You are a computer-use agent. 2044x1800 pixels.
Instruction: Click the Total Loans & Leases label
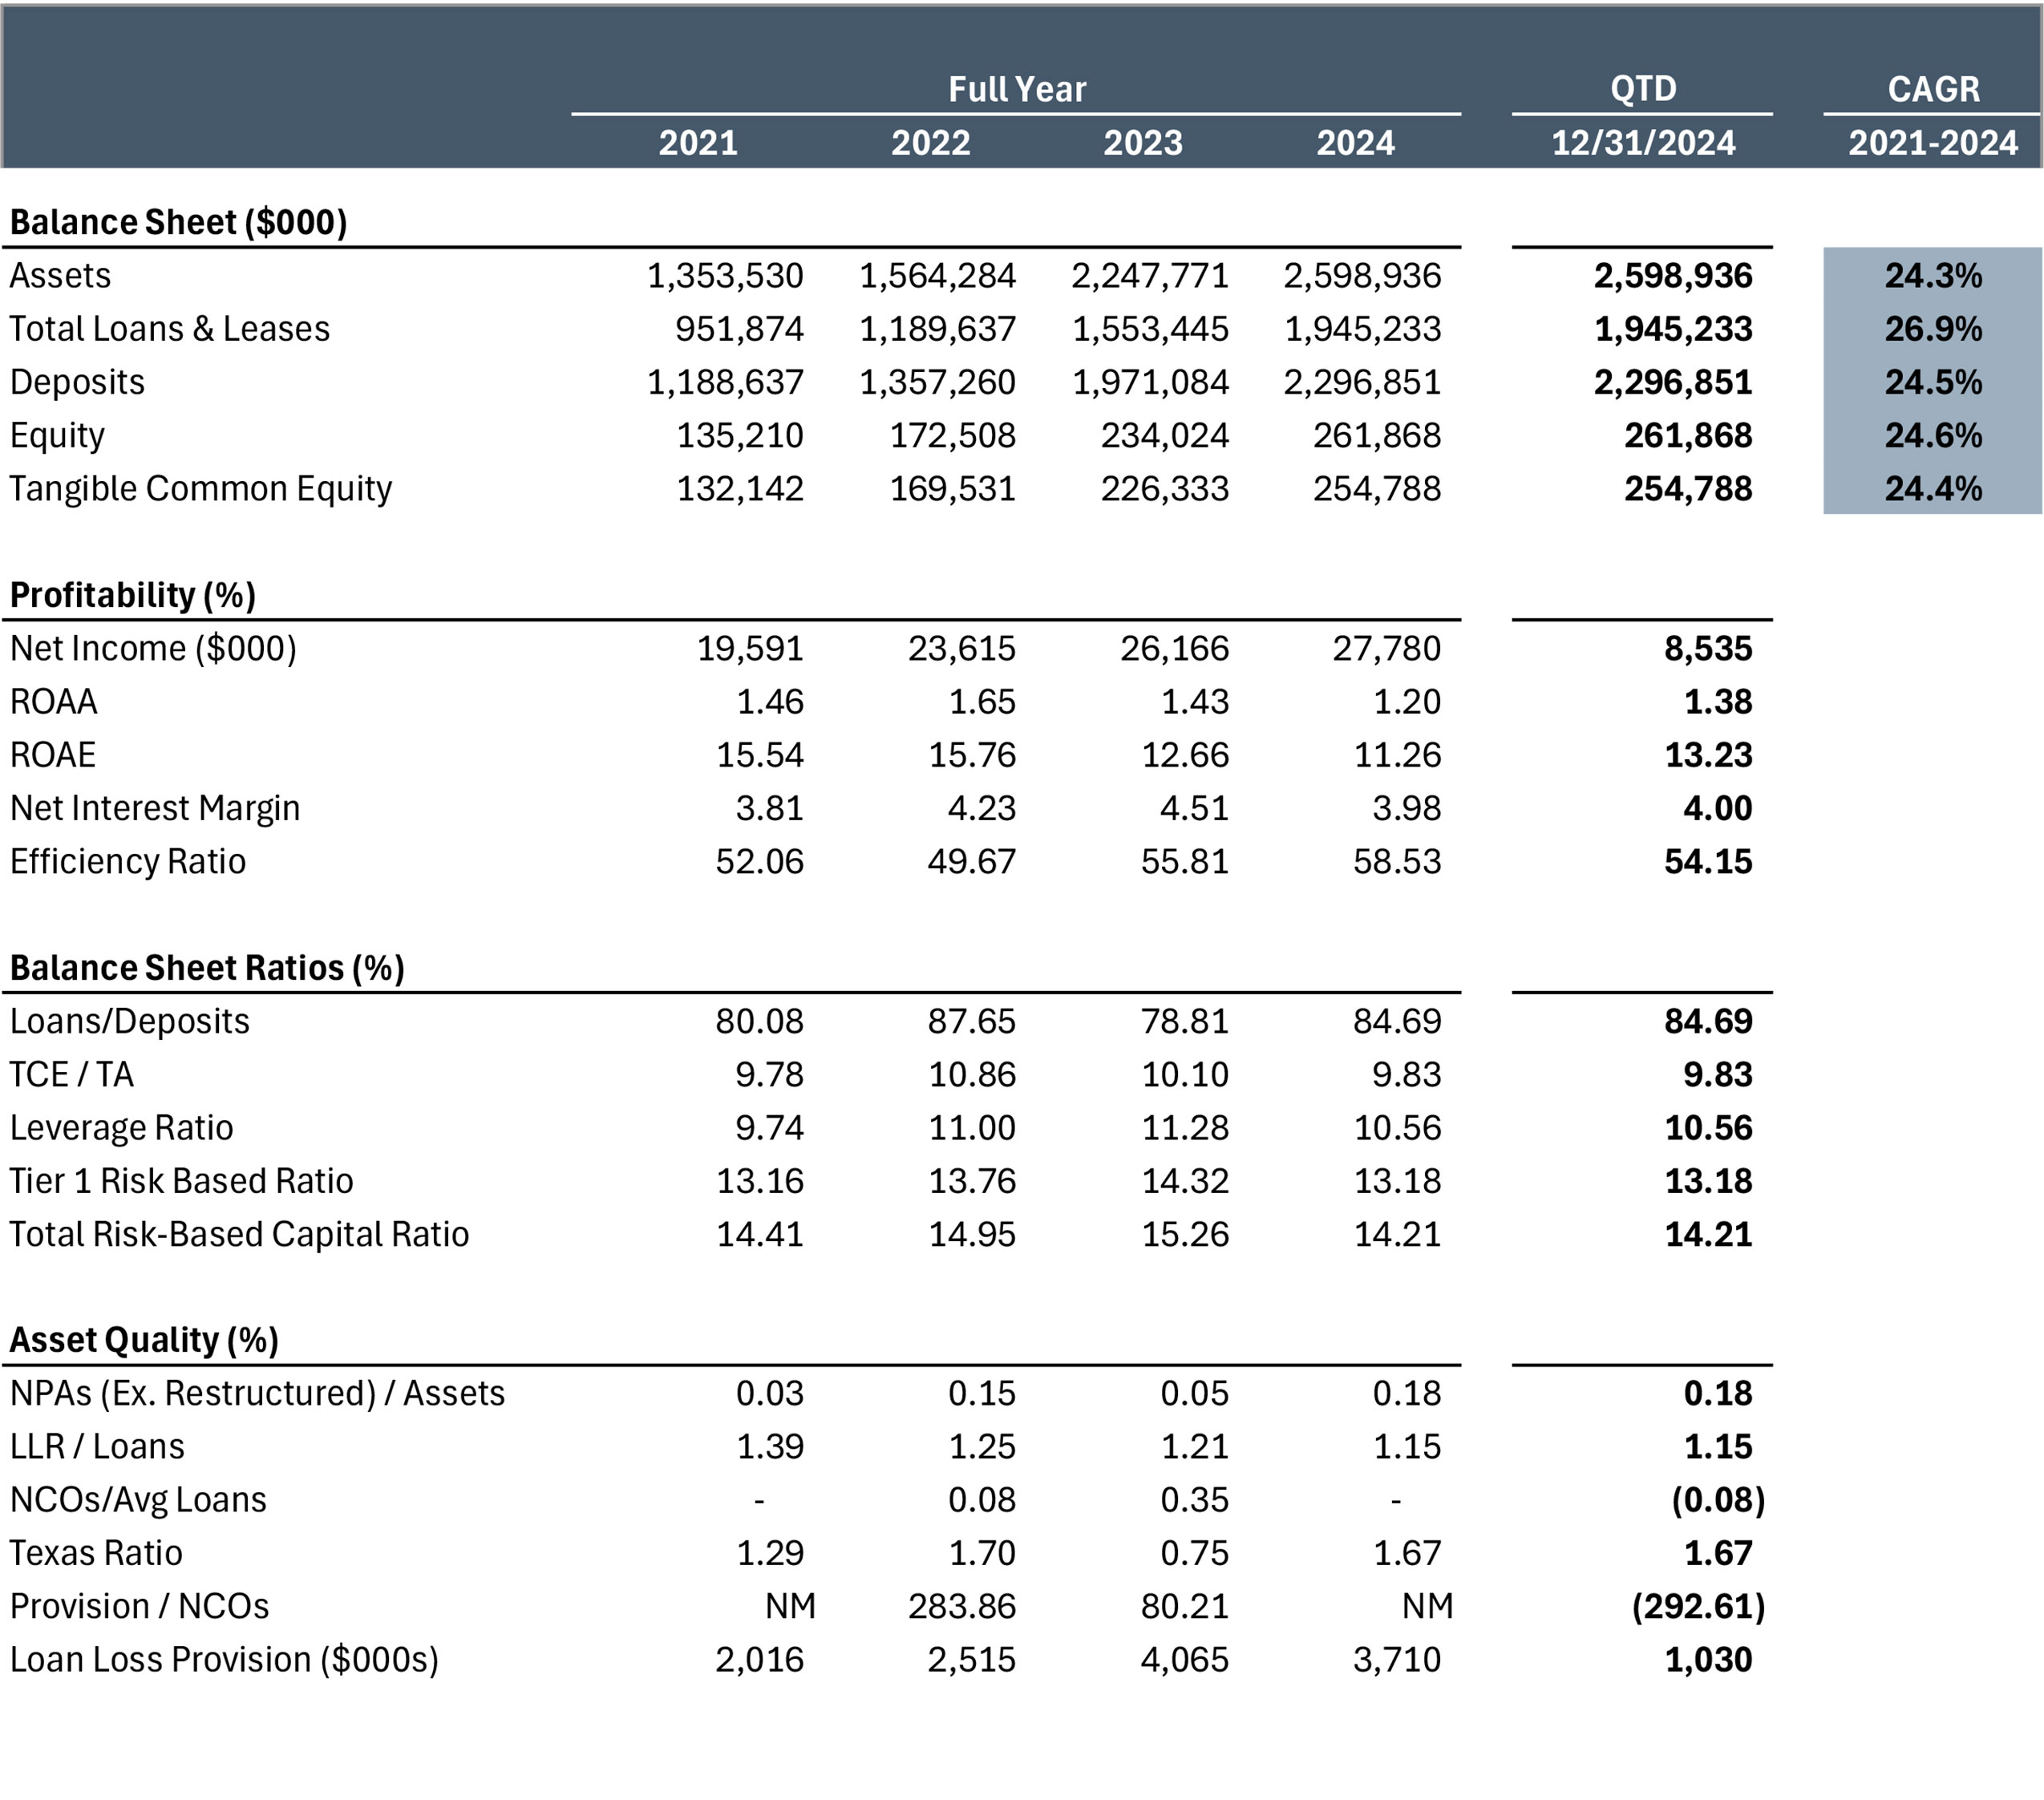click(x=169, y=328)
